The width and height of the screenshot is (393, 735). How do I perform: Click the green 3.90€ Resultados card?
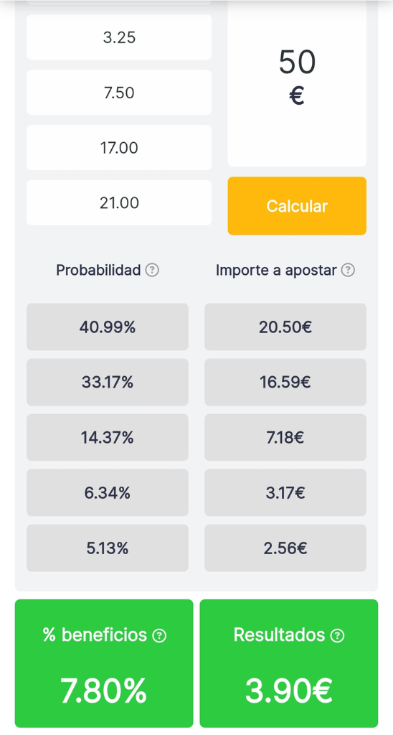[x=289, y=663]
